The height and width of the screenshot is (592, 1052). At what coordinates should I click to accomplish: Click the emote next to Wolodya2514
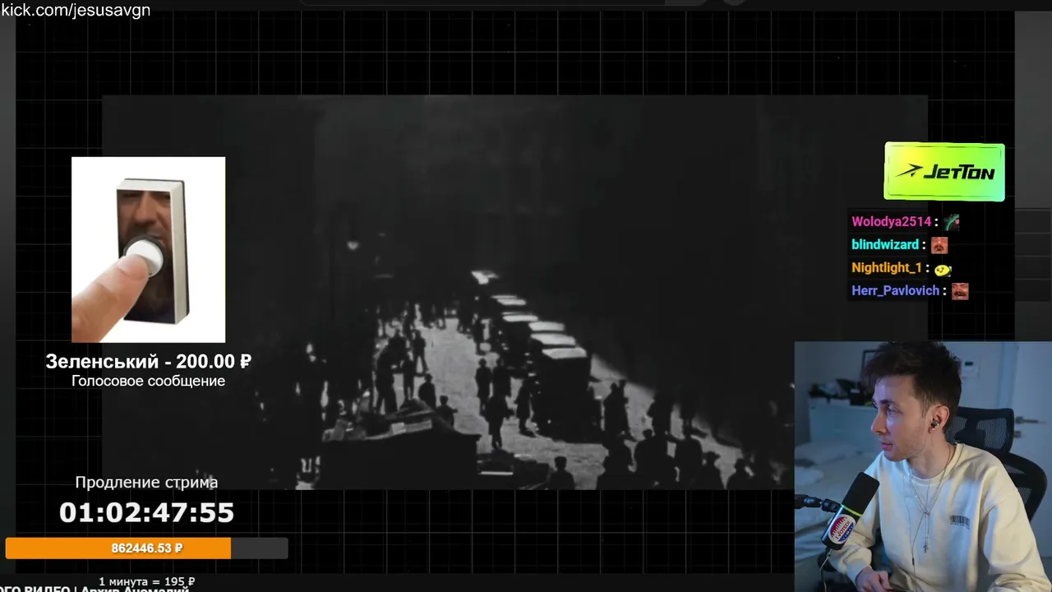(952, 222)
